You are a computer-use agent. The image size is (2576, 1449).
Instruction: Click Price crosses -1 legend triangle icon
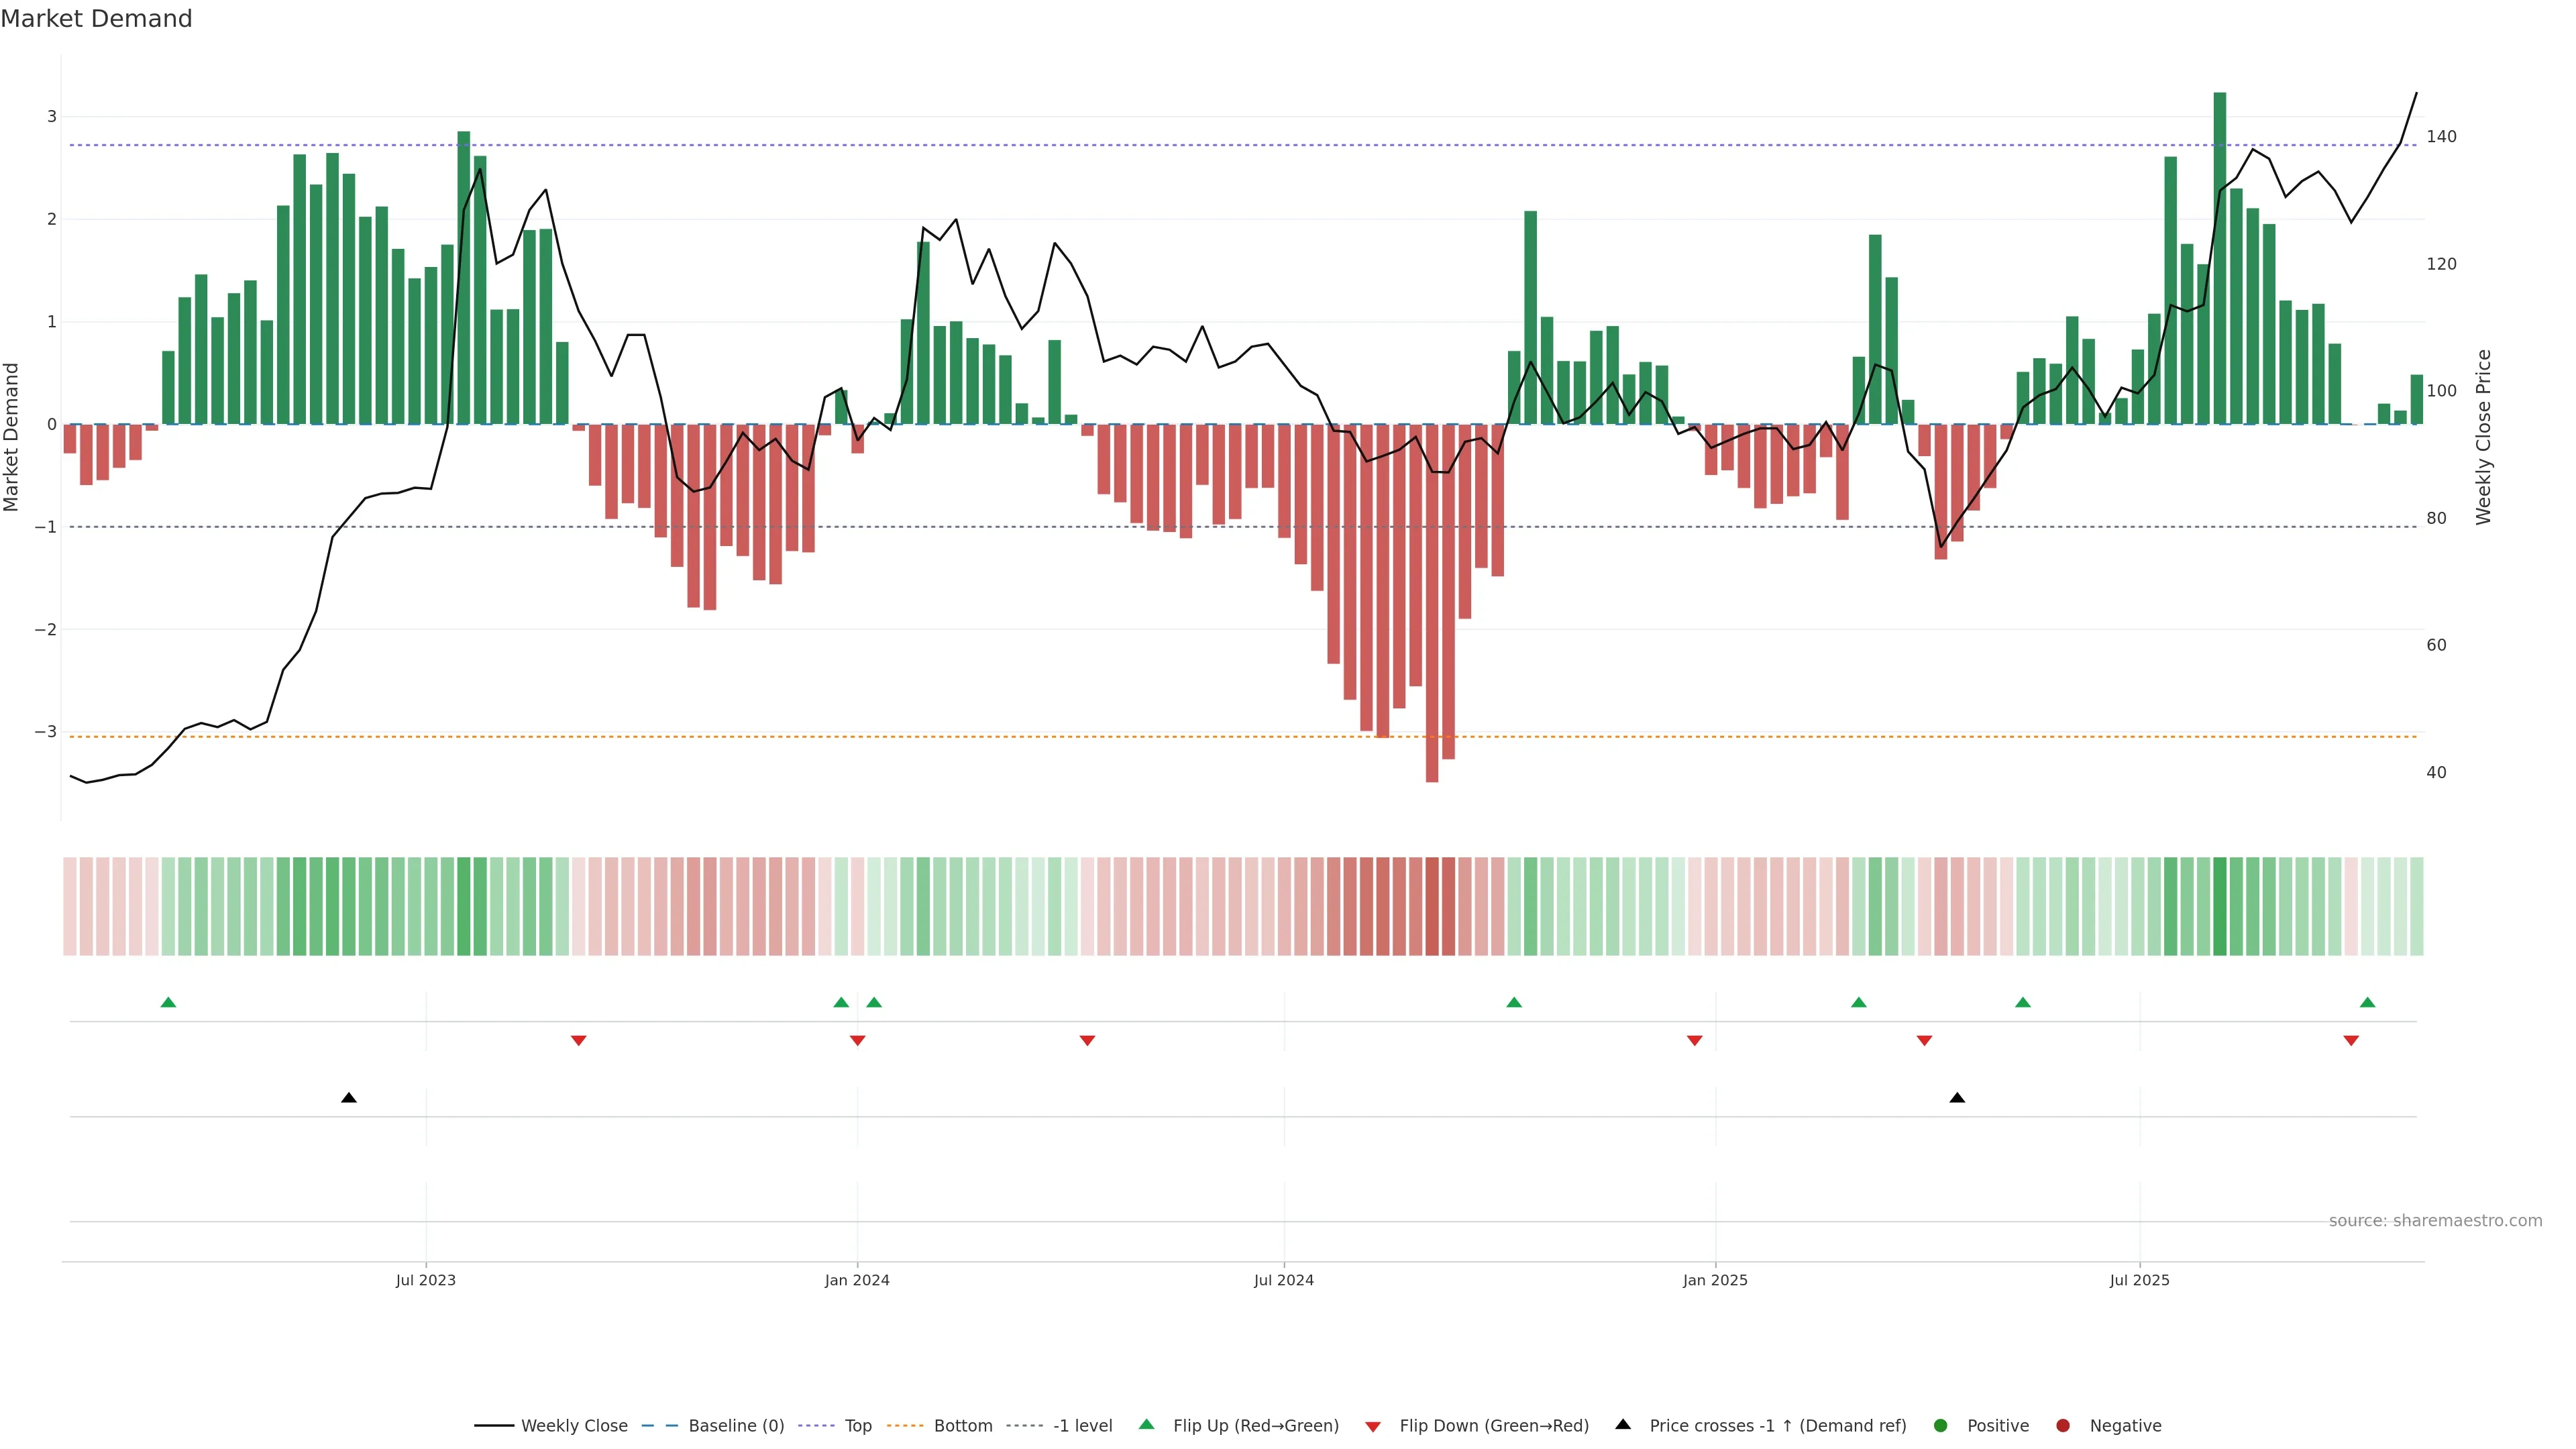pyautogui.click(x=1623, y=1424)
